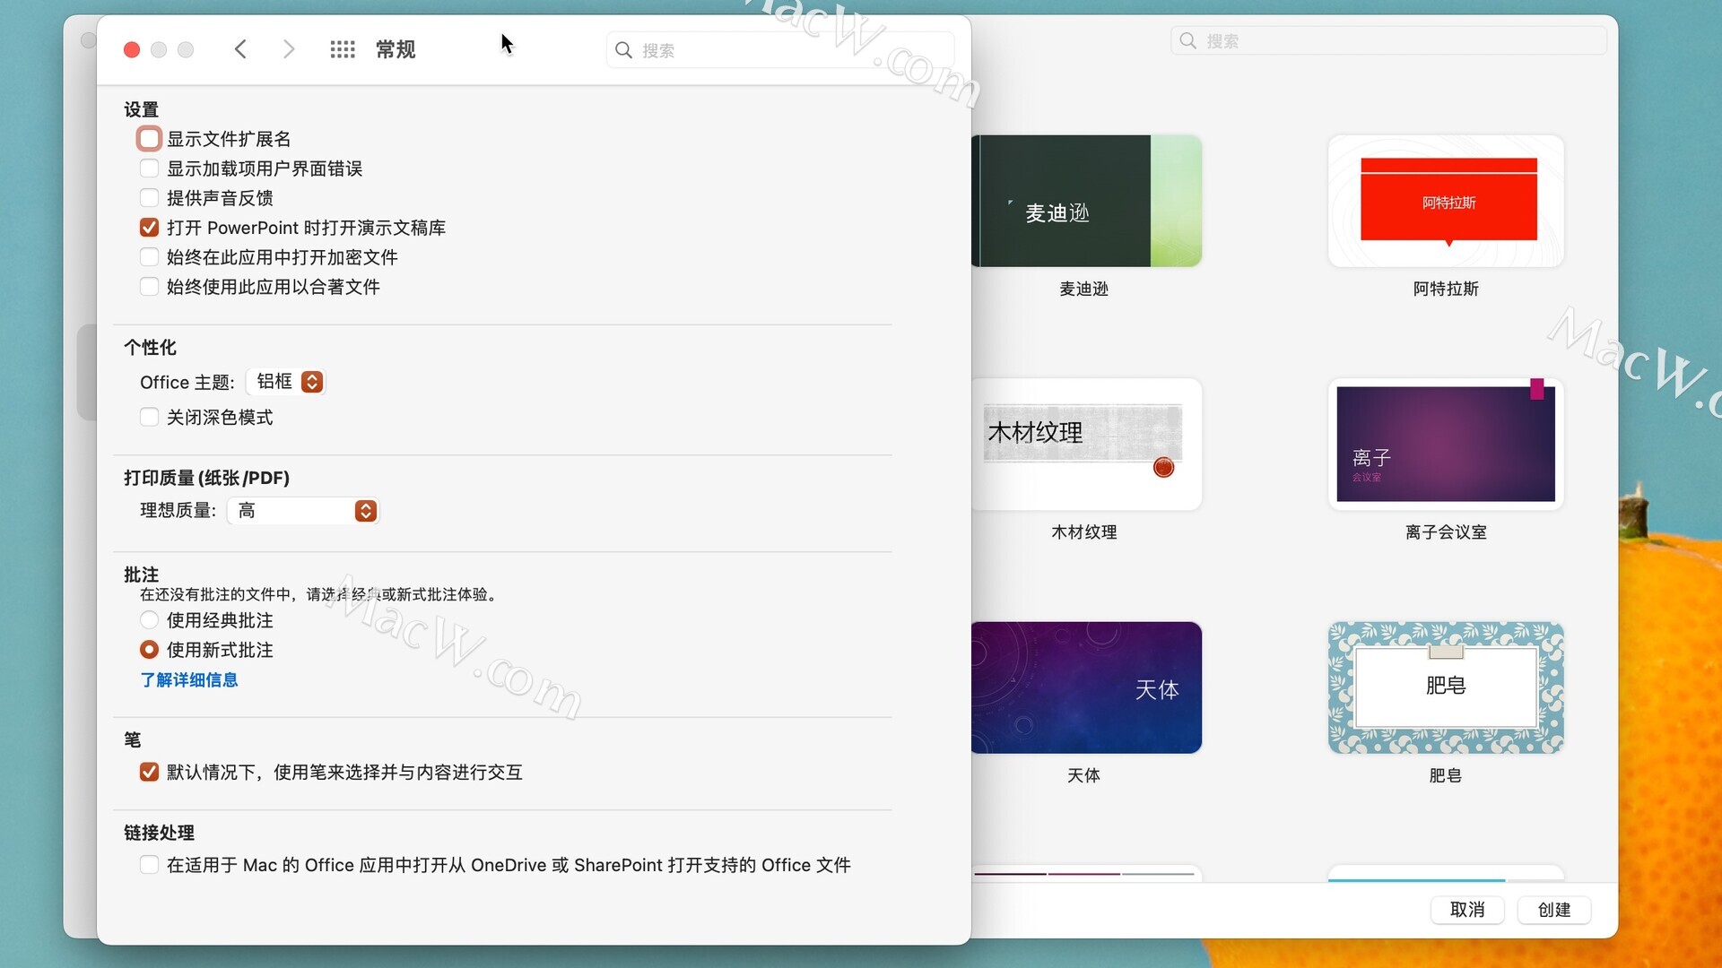Toggle 关闭深色模式 checkbox

click(x=149, y=418)
